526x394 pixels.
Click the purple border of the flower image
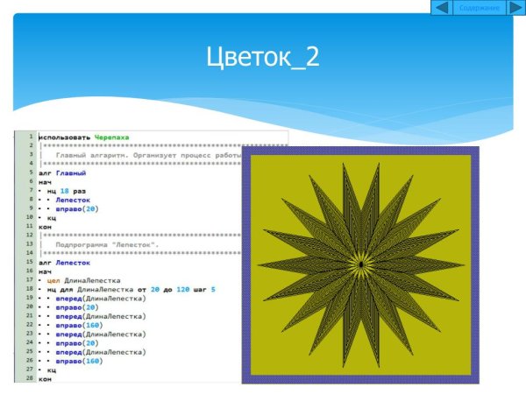(x=246, y=264)
